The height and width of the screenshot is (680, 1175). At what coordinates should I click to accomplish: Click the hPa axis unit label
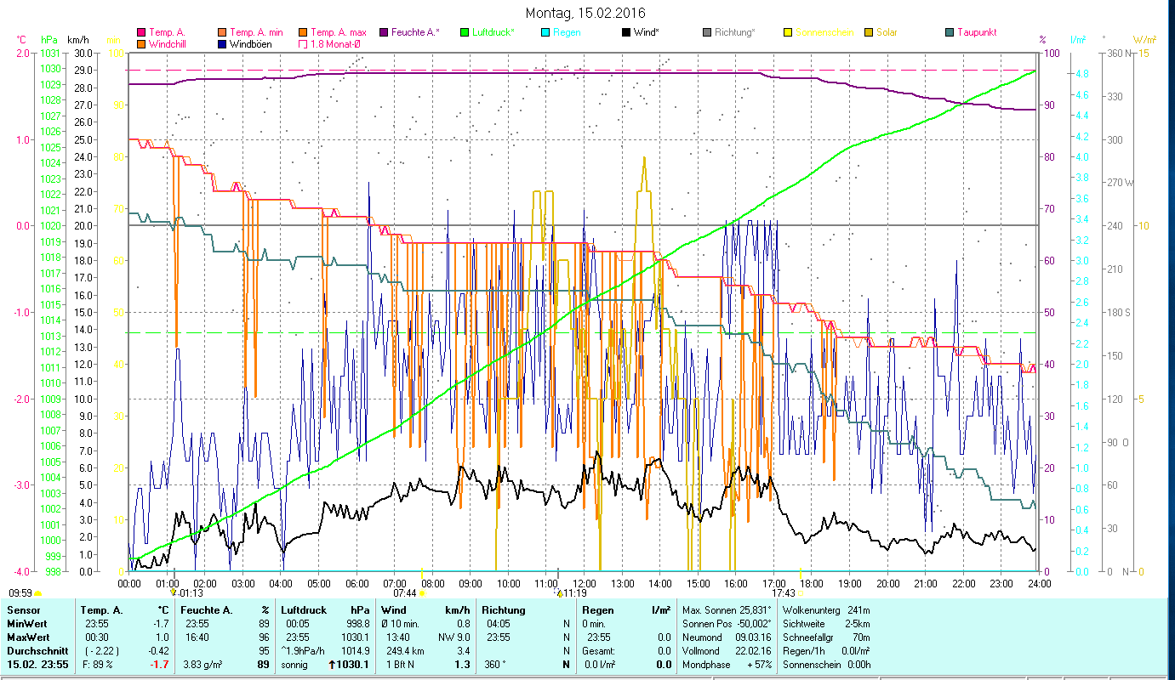[49, 40]
